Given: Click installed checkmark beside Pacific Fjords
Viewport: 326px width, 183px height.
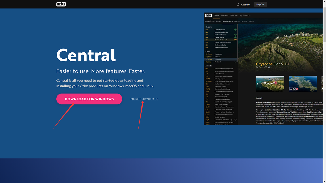Looking at the screenshot, I should pos(235,37).
